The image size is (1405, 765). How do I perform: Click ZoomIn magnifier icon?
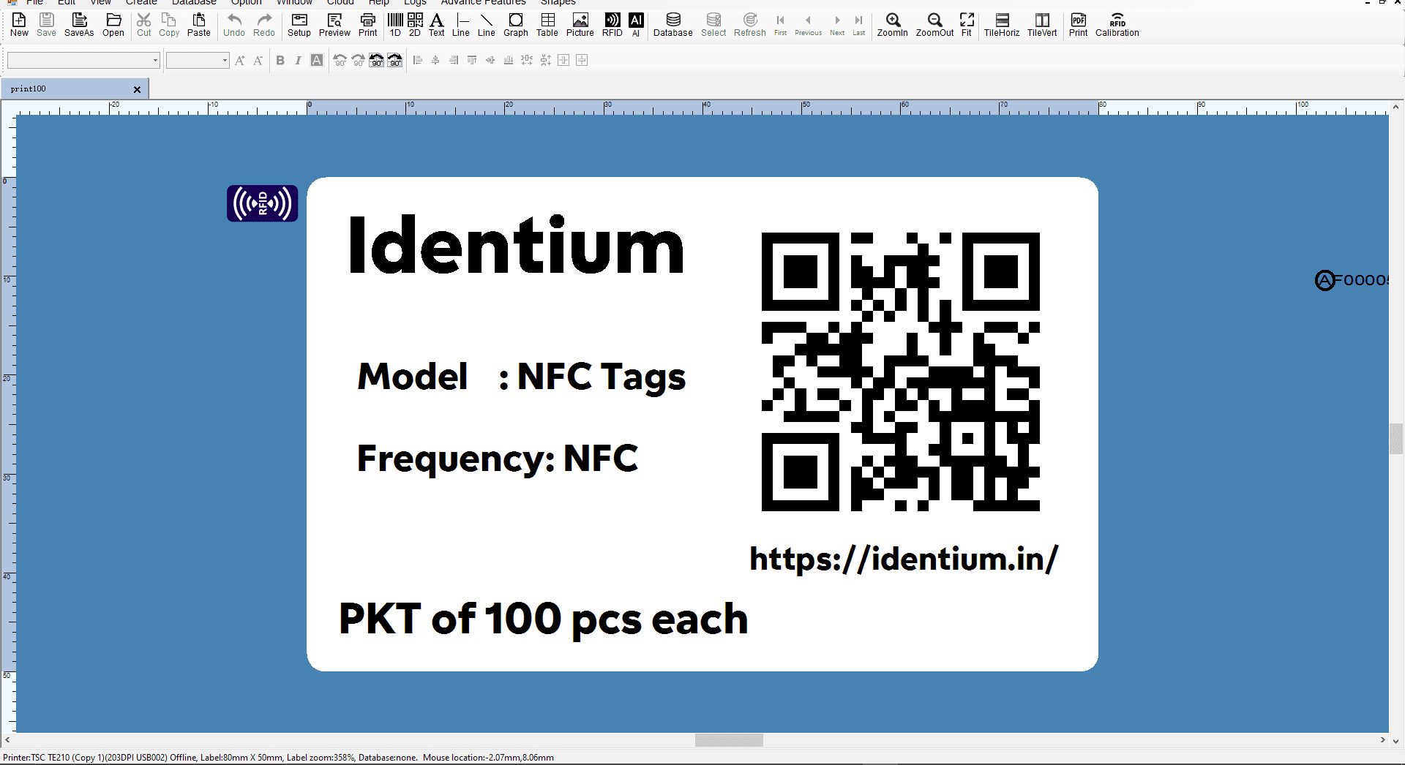pyautogui.click(x=893, y=25)
